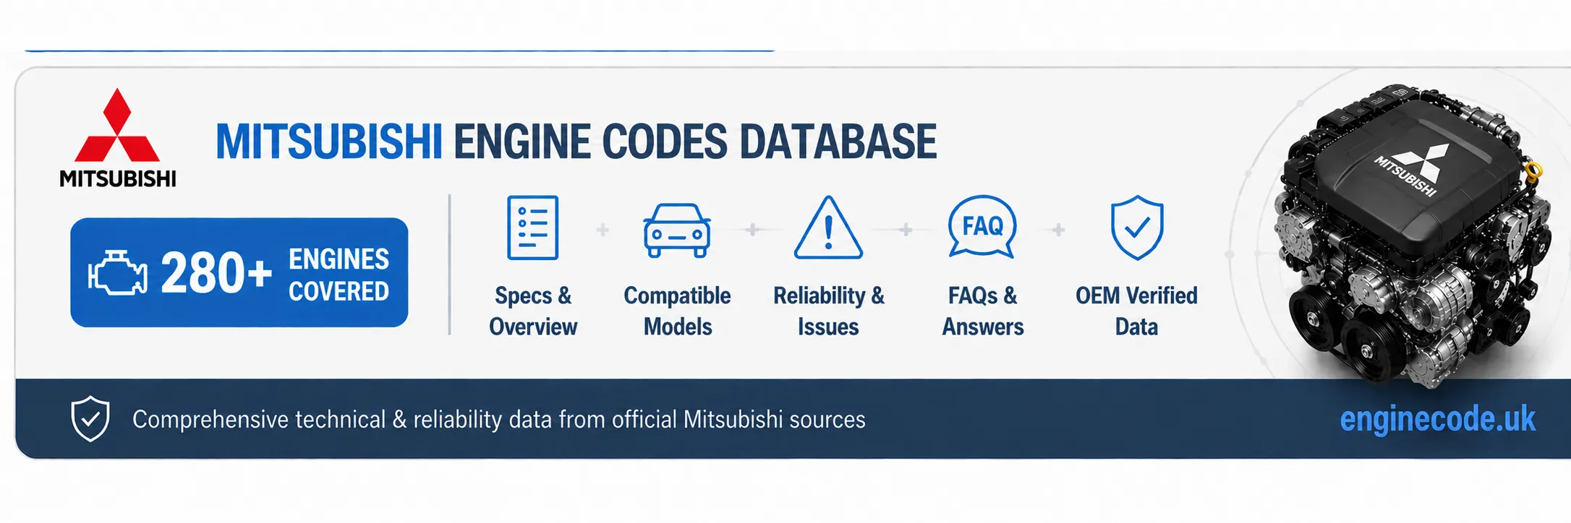Click the "Comprehensive technical & reliability data" footer sentence

click(x=498, y=420)
